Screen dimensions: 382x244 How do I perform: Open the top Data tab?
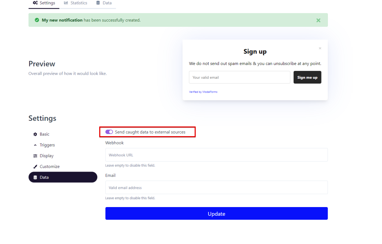[104, 3]
